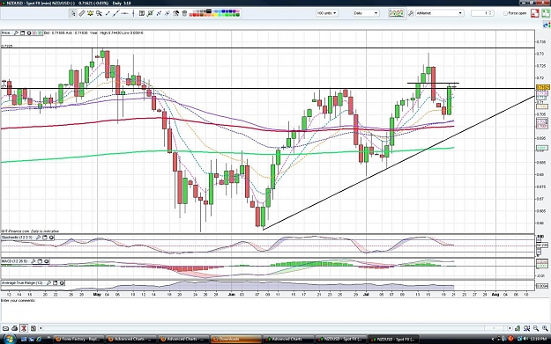The width and height of the screenshot is (551, 344).
Task: Click the second blue drawing-edit icon
Action: 168,13
